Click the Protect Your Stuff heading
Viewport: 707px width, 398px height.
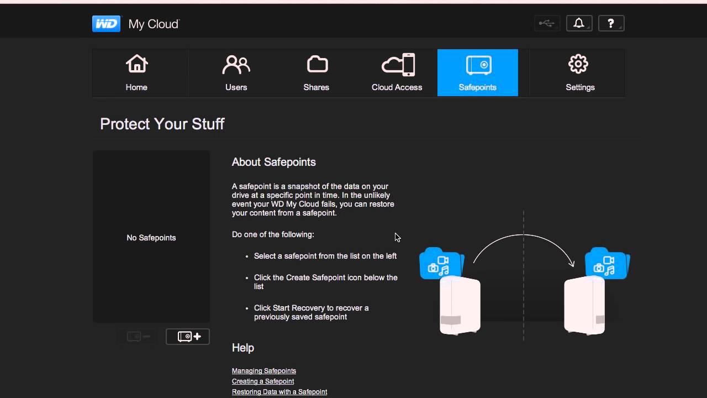coord(162,124)
